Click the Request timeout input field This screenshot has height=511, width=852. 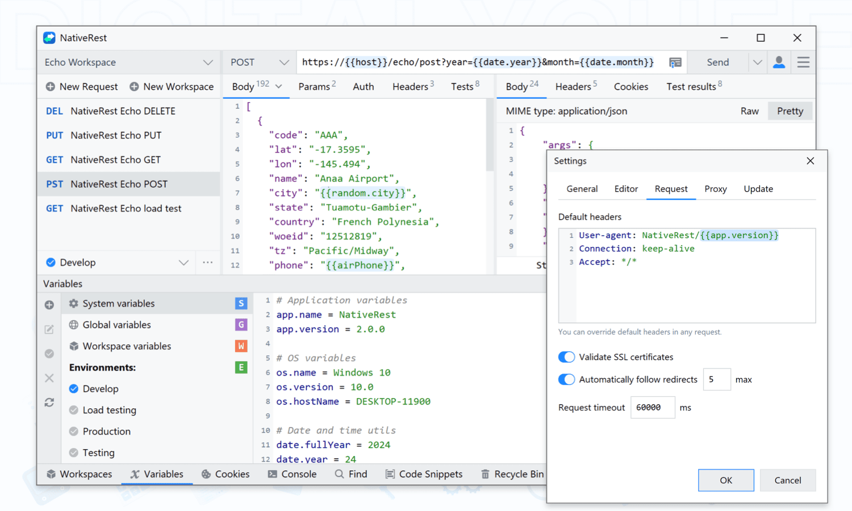[652, 408]
